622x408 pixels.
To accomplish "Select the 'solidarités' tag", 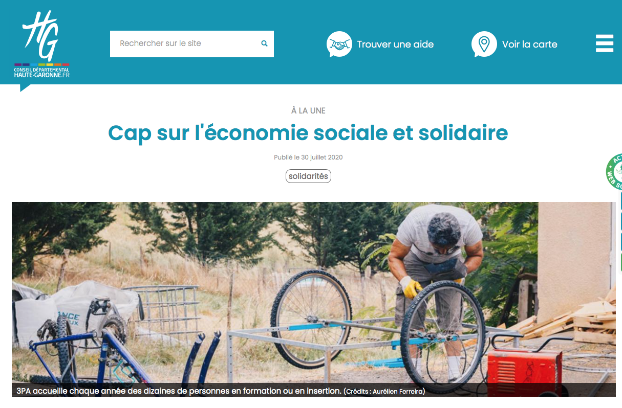I will (x=308, y=176).
